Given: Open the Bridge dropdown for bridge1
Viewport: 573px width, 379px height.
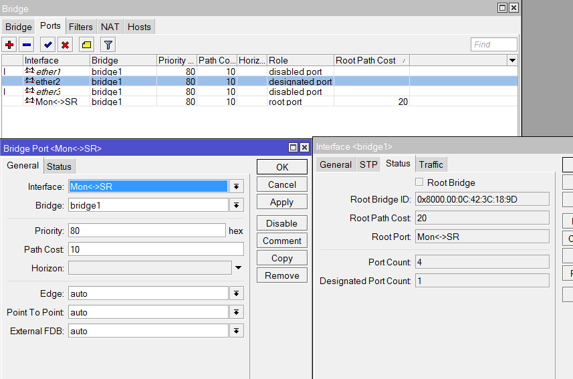Looking at the screenshot, I should 236,205.
